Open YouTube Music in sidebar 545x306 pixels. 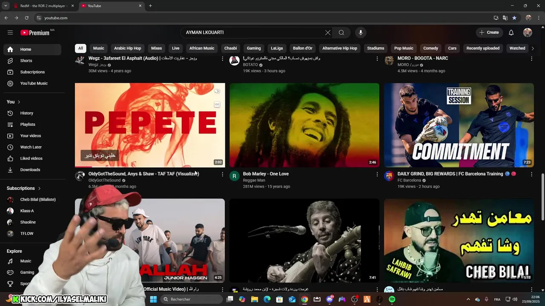[32, 83]
